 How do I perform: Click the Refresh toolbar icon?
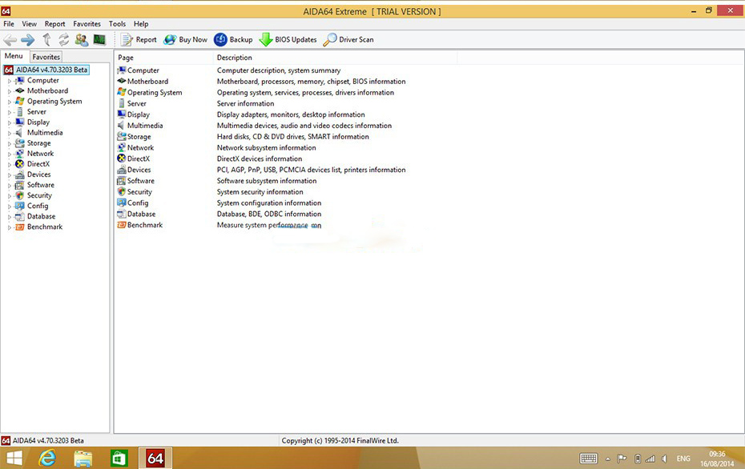[63, 40]
